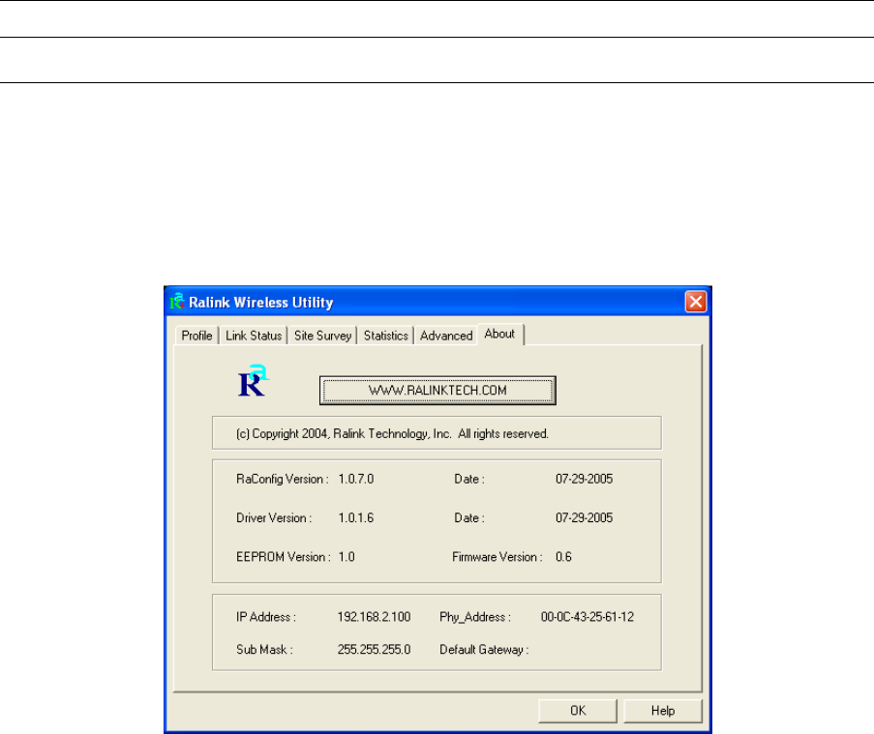Viewport: 874px width, 734px height.
Task: Click the copyright 2004 Ralink notice
Action: (x=392, y=434)
